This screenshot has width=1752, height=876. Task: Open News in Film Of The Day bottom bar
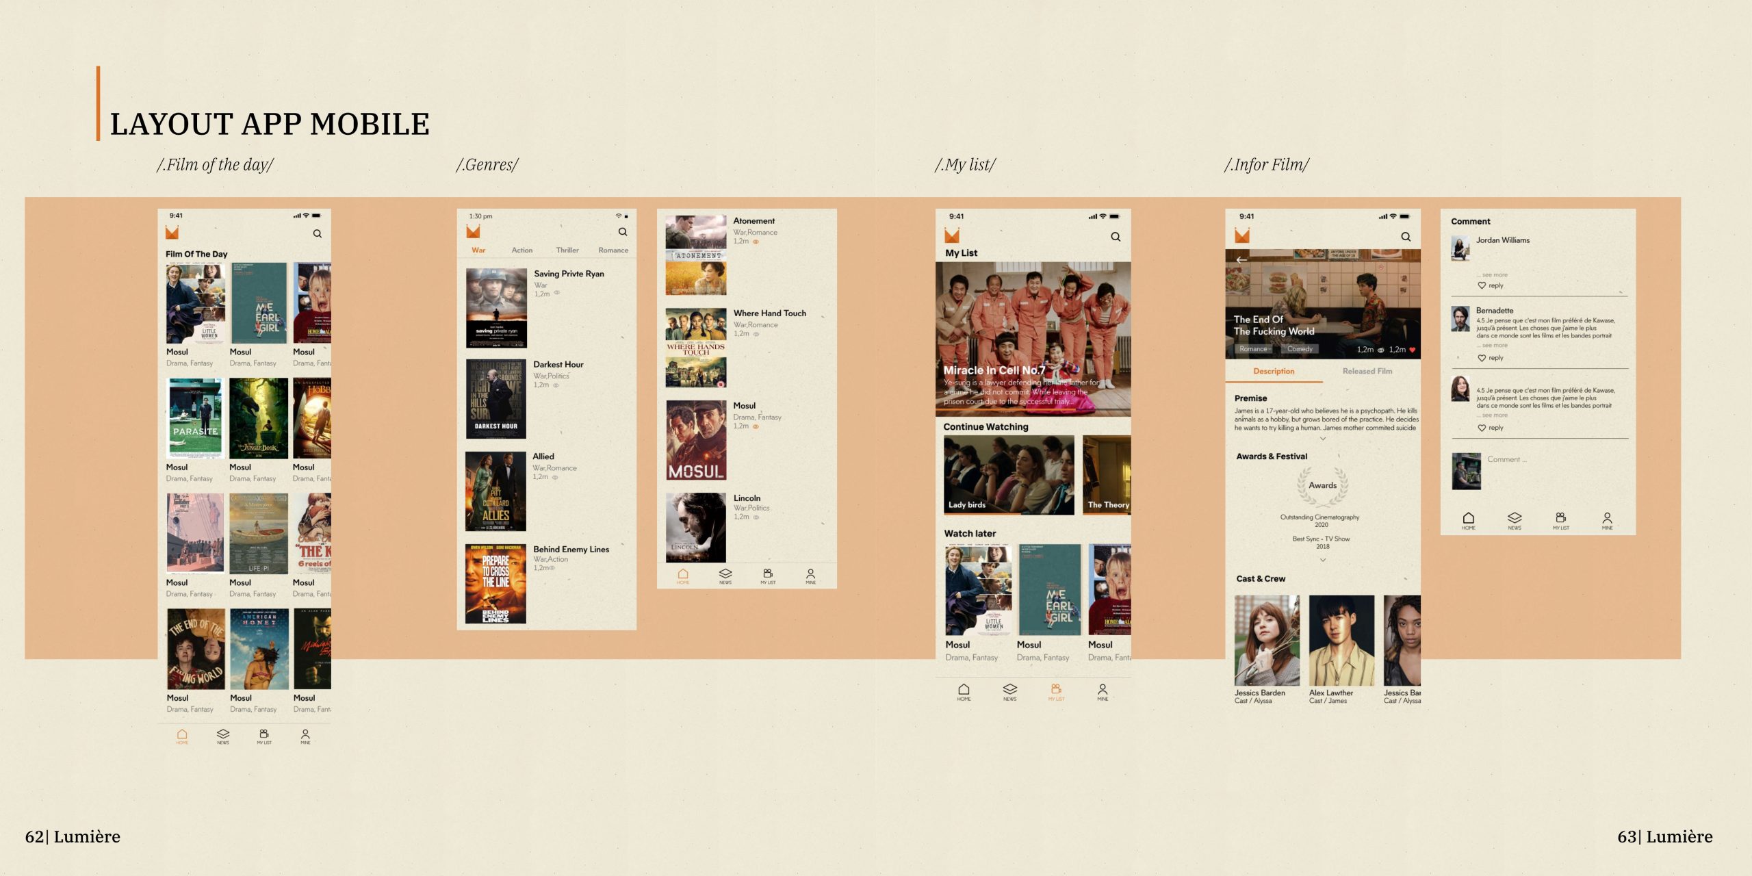pyautogui.click(x=223, y=736)
